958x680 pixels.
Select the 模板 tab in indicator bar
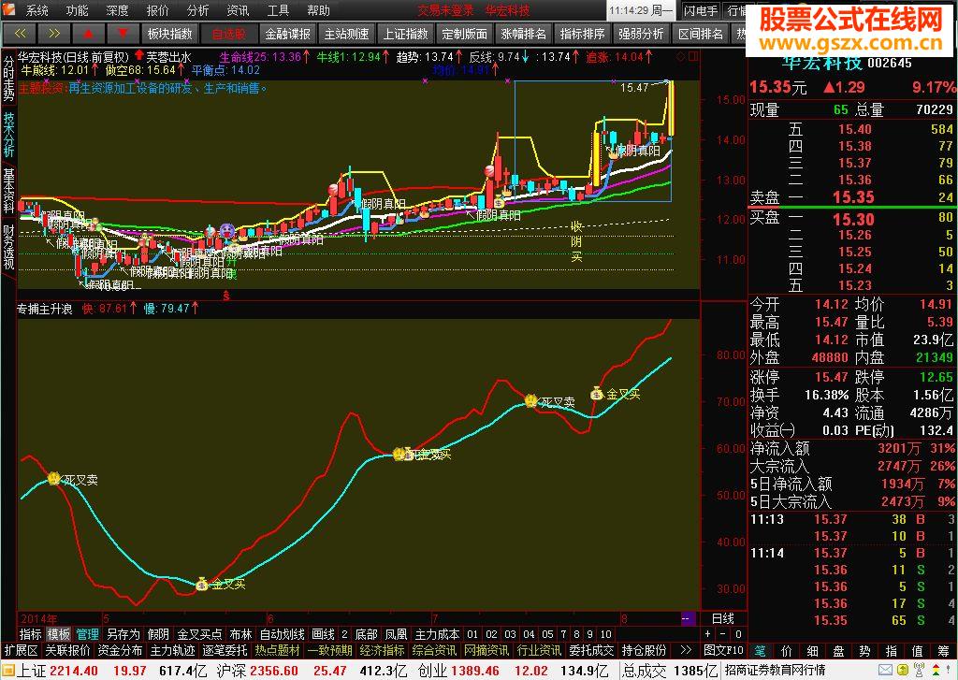[x=59, y=634]
